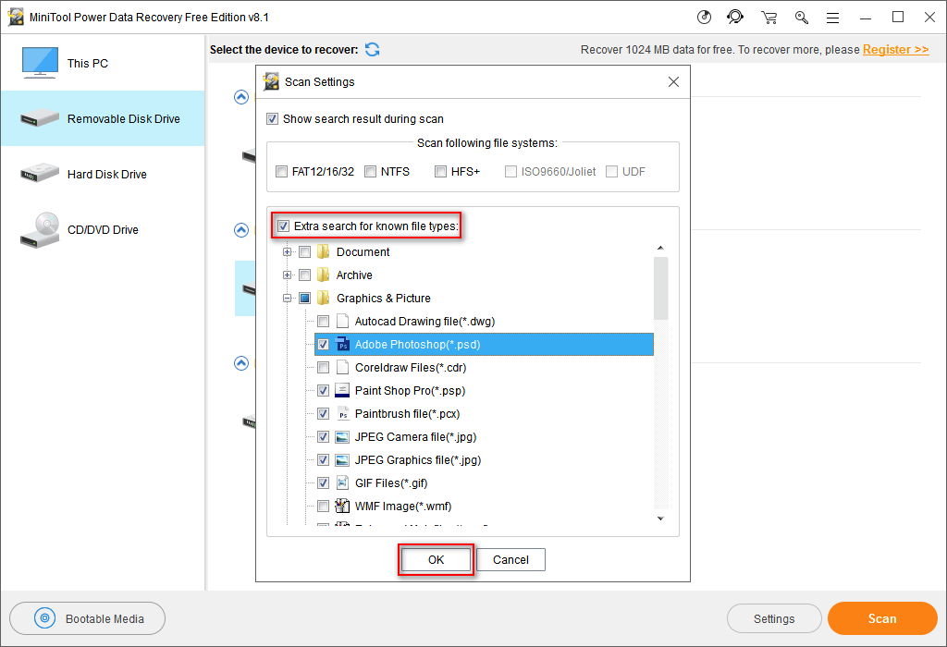Collapse the third device group chevron

click(241, 362)
